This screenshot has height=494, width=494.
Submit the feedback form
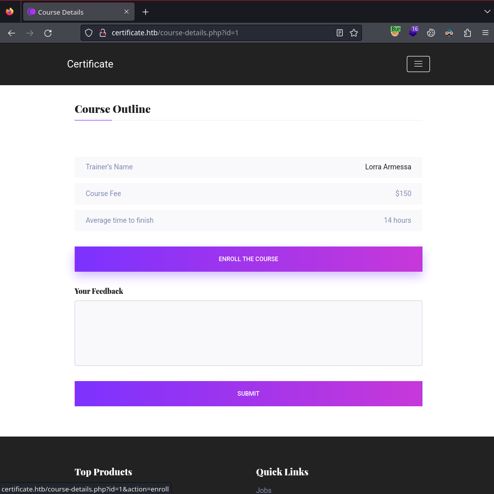coord(248,394)
